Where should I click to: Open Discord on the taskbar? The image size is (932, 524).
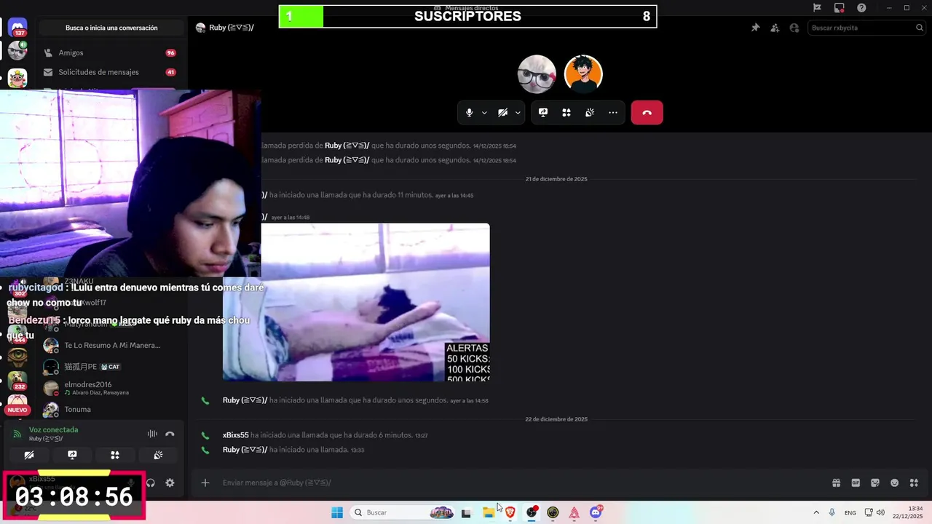596,512
